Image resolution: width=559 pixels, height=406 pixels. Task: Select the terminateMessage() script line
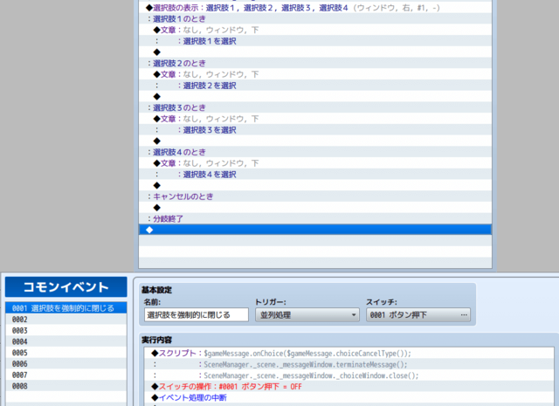tap(349, 364)
